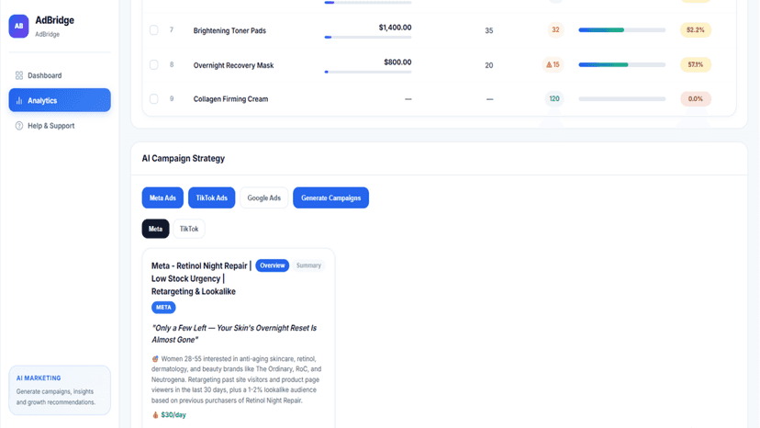Click the AdBridge brand name in sidebar
This screenshot has width=760, height=428.
[x=55, y=20]
